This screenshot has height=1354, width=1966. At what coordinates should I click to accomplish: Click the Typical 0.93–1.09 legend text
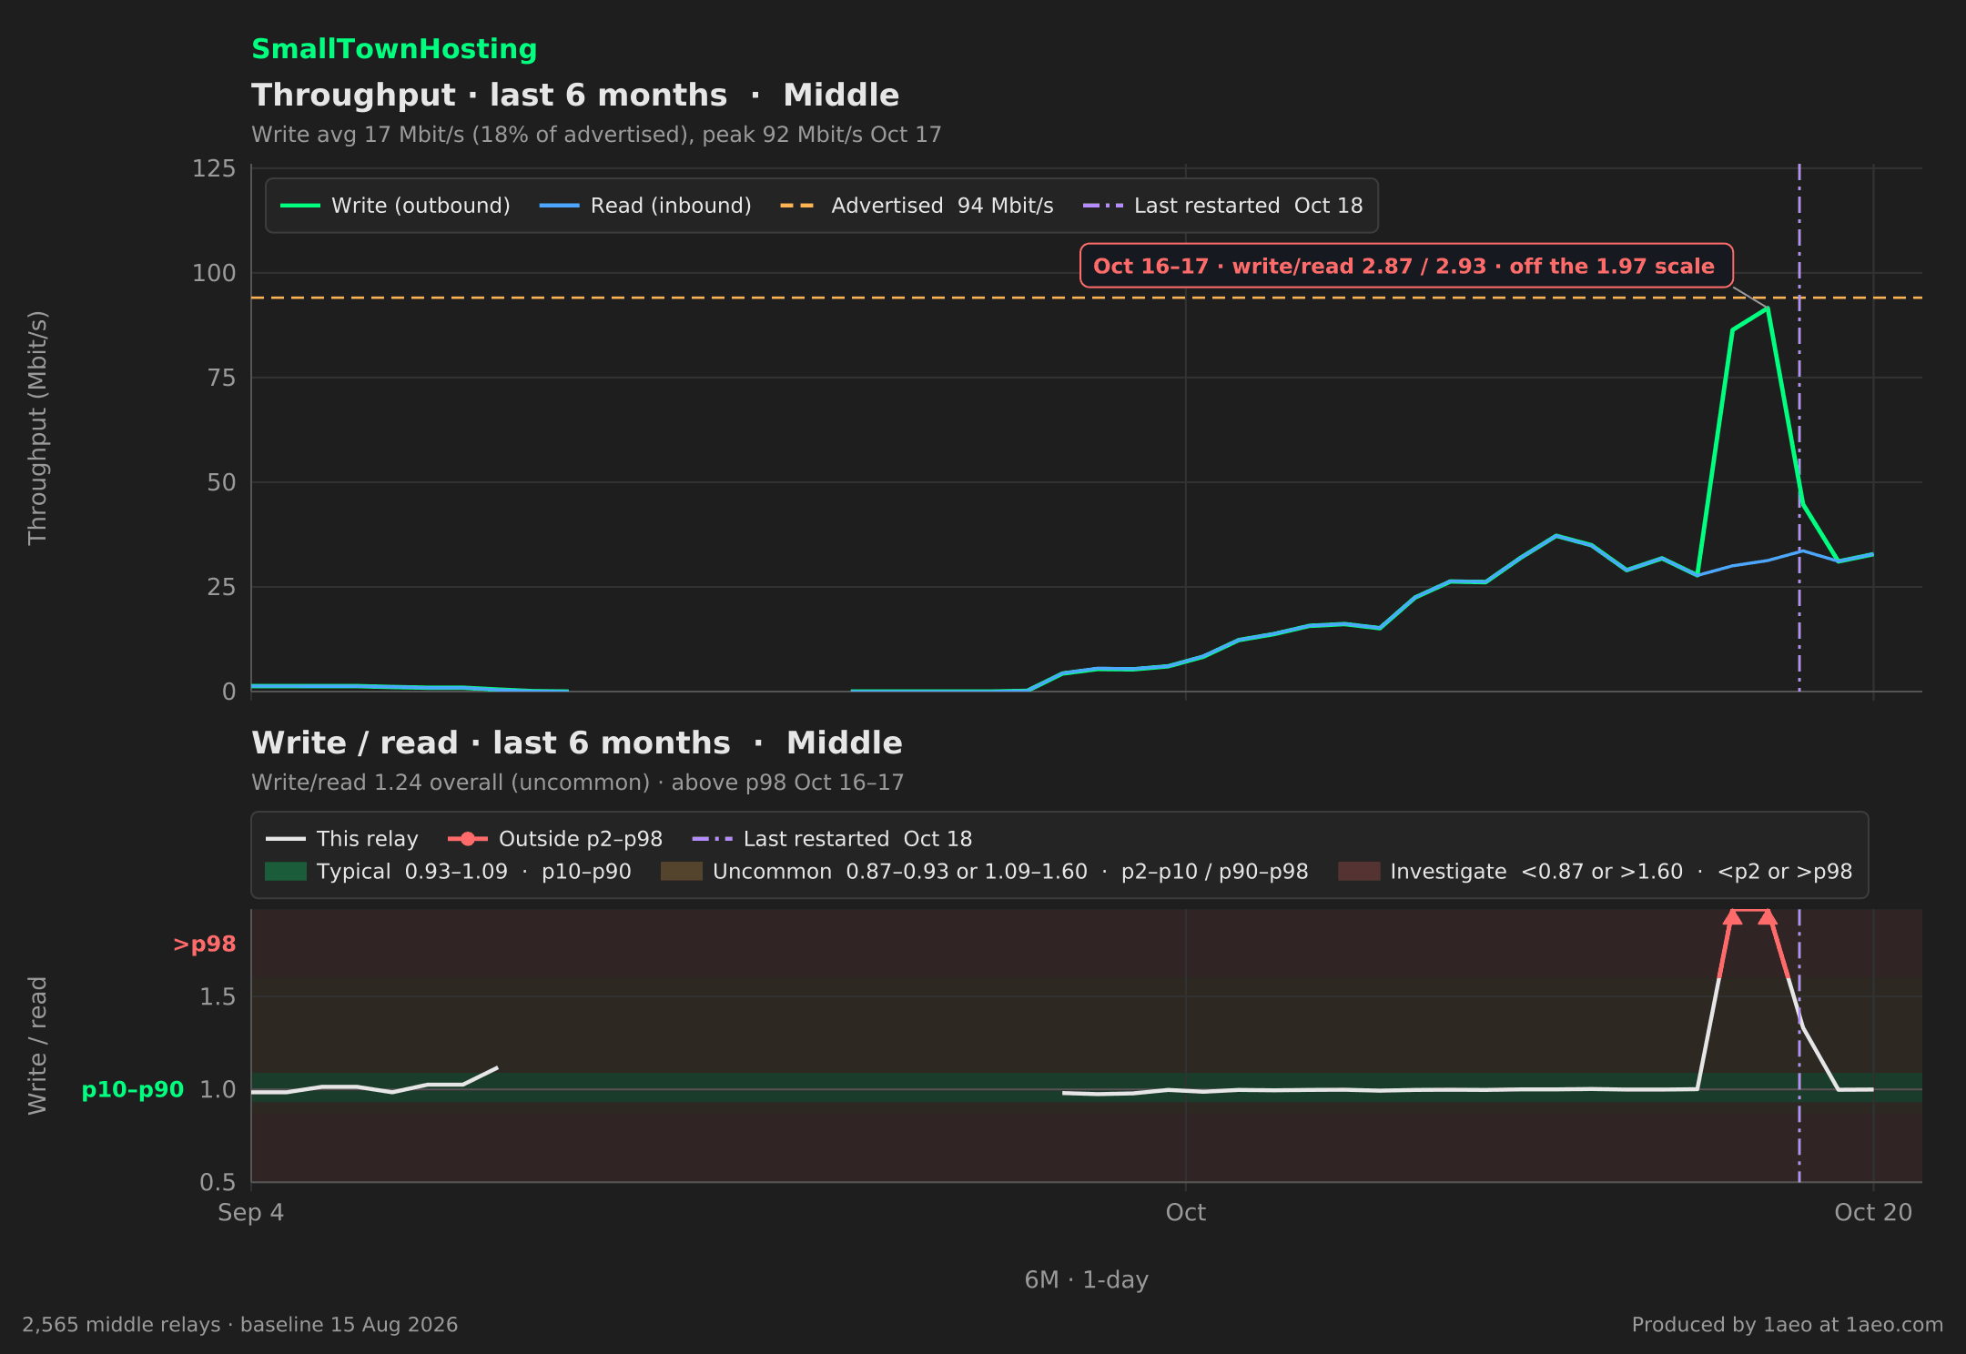coord(474,872)
